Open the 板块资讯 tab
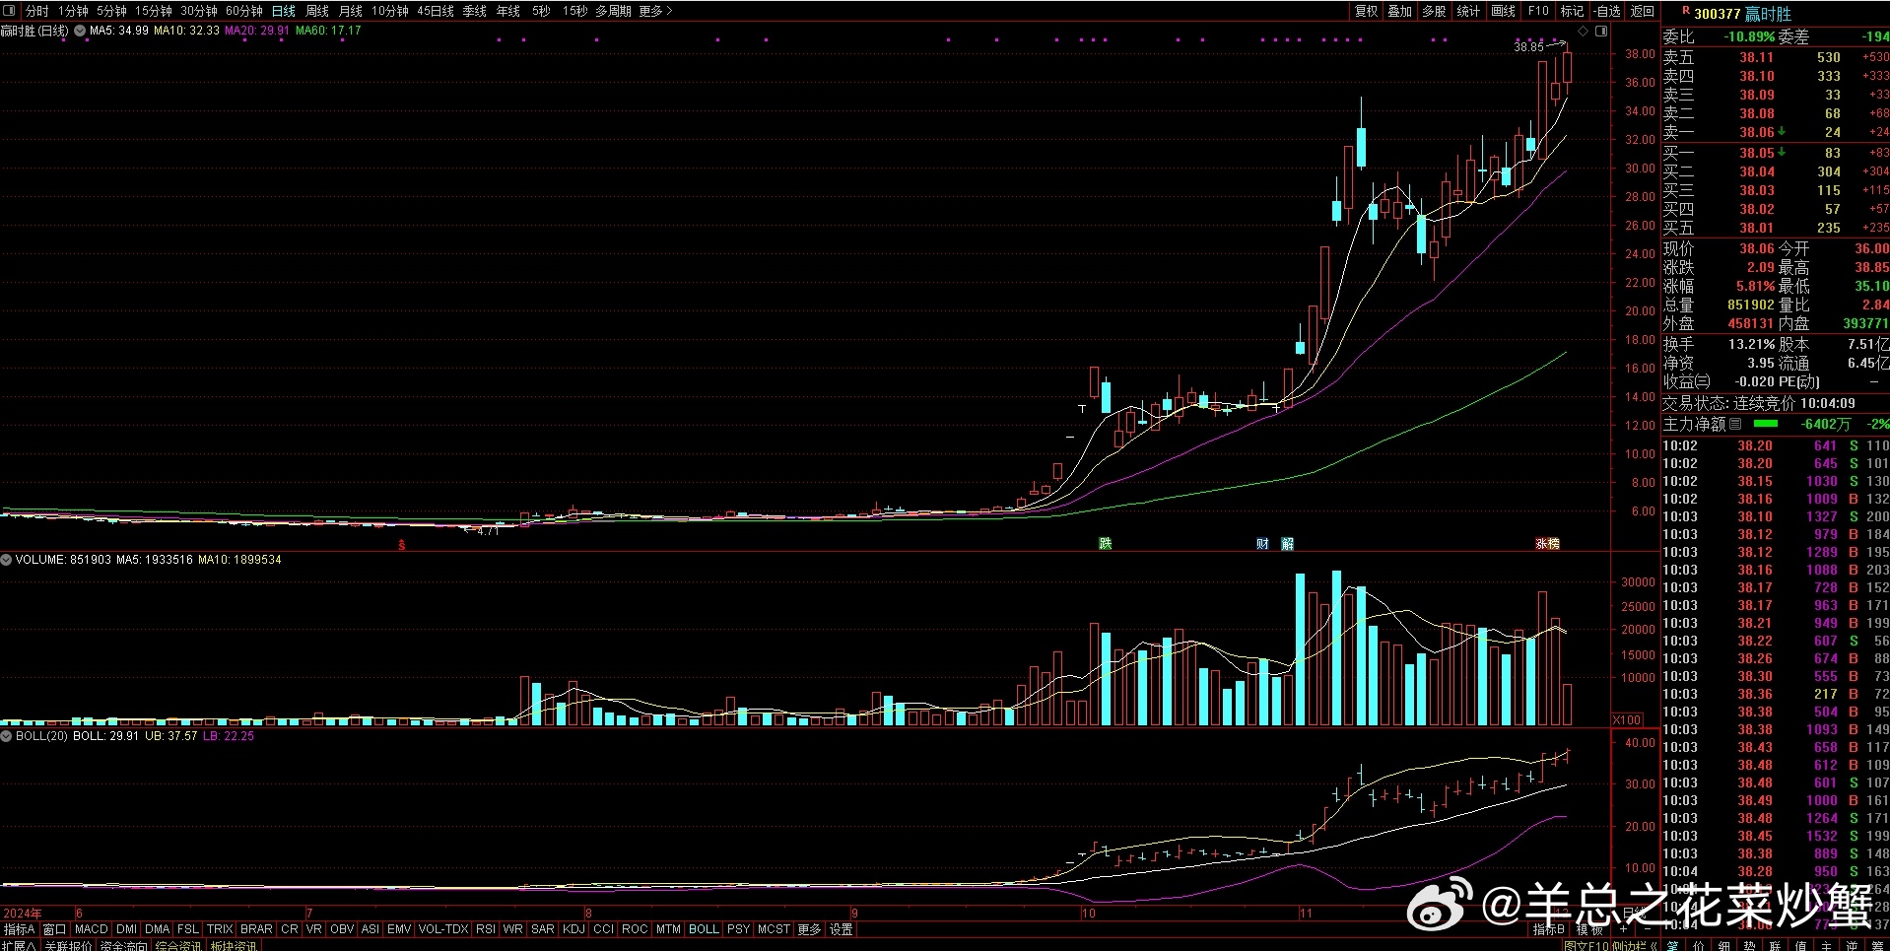 point(234,945)
